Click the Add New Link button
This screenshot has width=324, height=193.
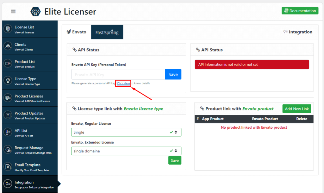[x=297, y=109]
